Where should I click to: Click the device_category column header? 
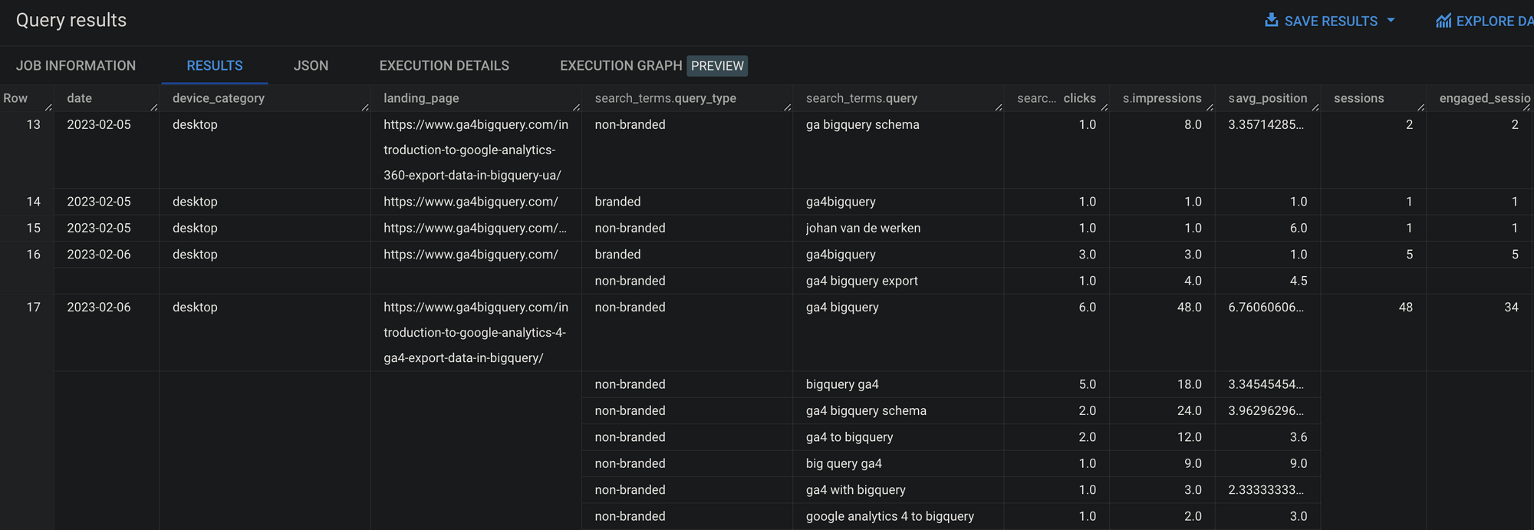point(219,98)
